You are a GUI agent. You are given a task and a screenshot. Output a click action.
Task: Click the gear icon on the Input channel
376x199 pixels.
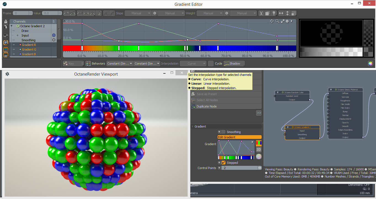tap(54, 35)
